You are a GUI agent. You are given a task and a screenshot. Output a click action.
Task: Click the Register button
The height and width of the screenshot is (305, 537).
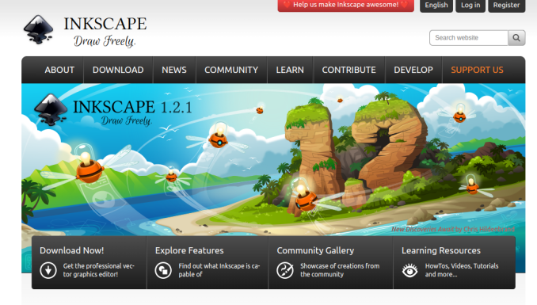point(507,6)
